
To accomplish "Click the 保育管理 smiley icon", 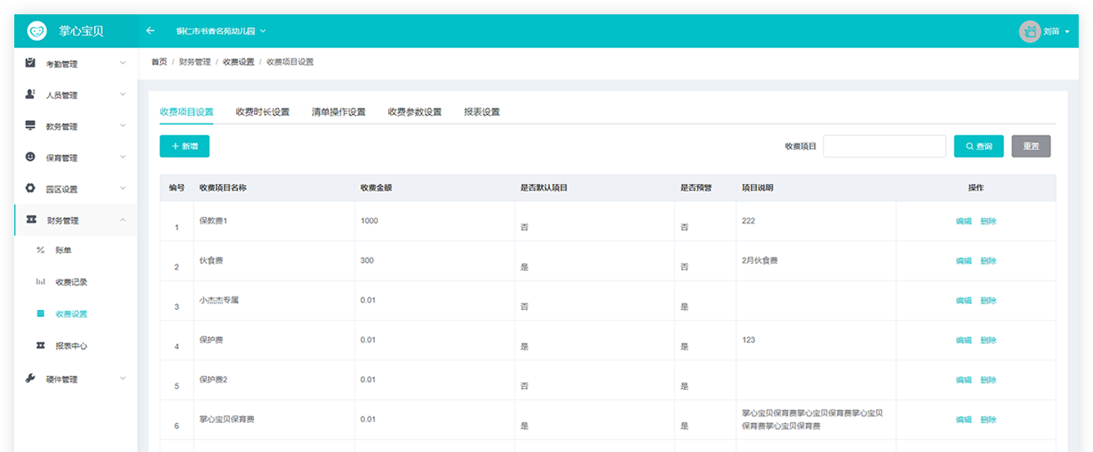I will pyautogui.click(x=30, y=157).
